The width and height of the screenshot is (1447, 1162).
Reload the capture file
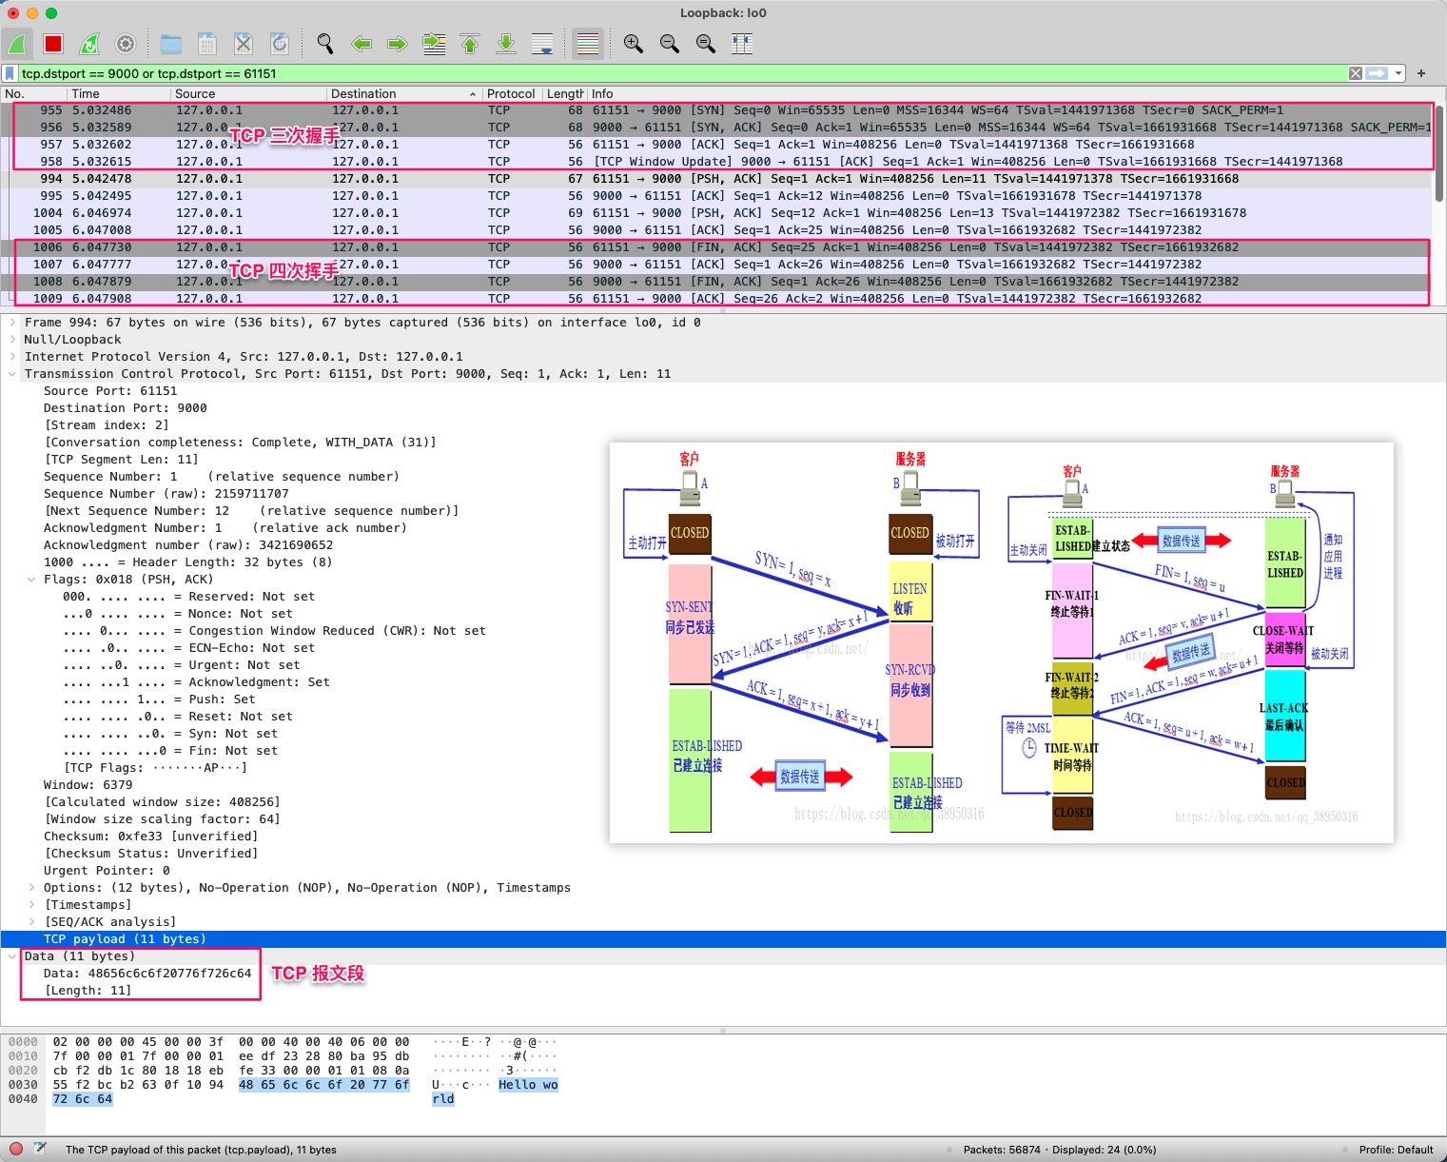[x=280, y=44]
